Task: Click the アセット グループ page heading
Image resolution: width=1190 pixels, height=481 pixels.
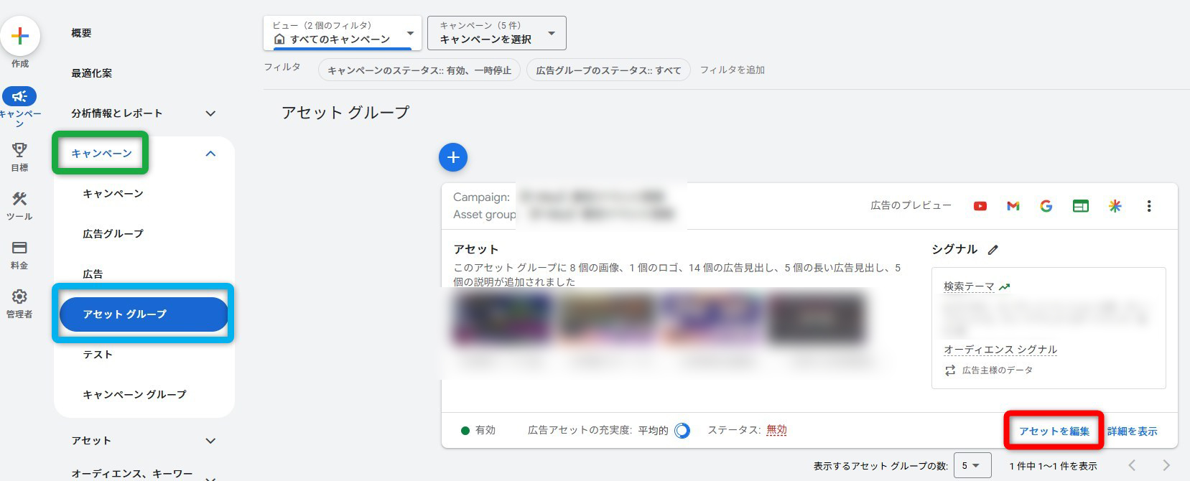Action: pos(345,113)
